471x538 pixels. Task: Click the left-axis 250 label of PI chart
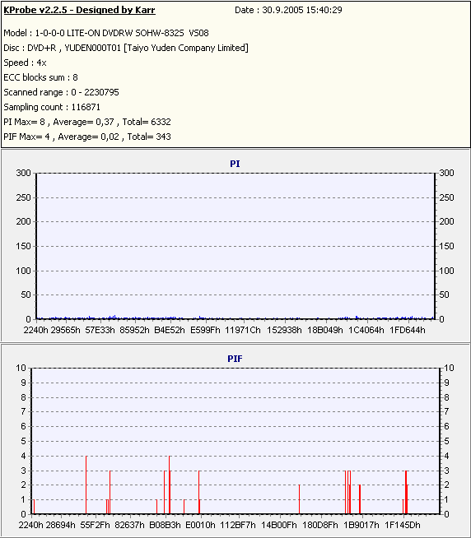pos(24,197)
